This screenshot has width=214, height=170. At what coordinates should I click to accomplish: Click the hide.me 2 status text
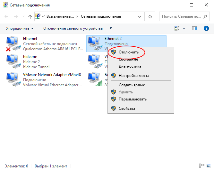point(31,62)
